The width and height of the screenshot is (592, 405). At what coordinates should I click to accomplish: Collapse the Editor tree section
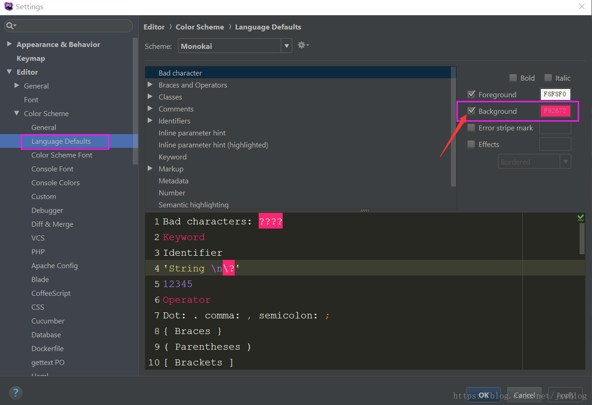[9, 72]
